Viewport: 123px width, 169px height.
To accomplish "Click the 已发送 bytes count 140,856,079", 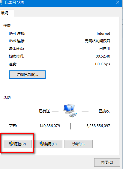I will click(49, 126).
